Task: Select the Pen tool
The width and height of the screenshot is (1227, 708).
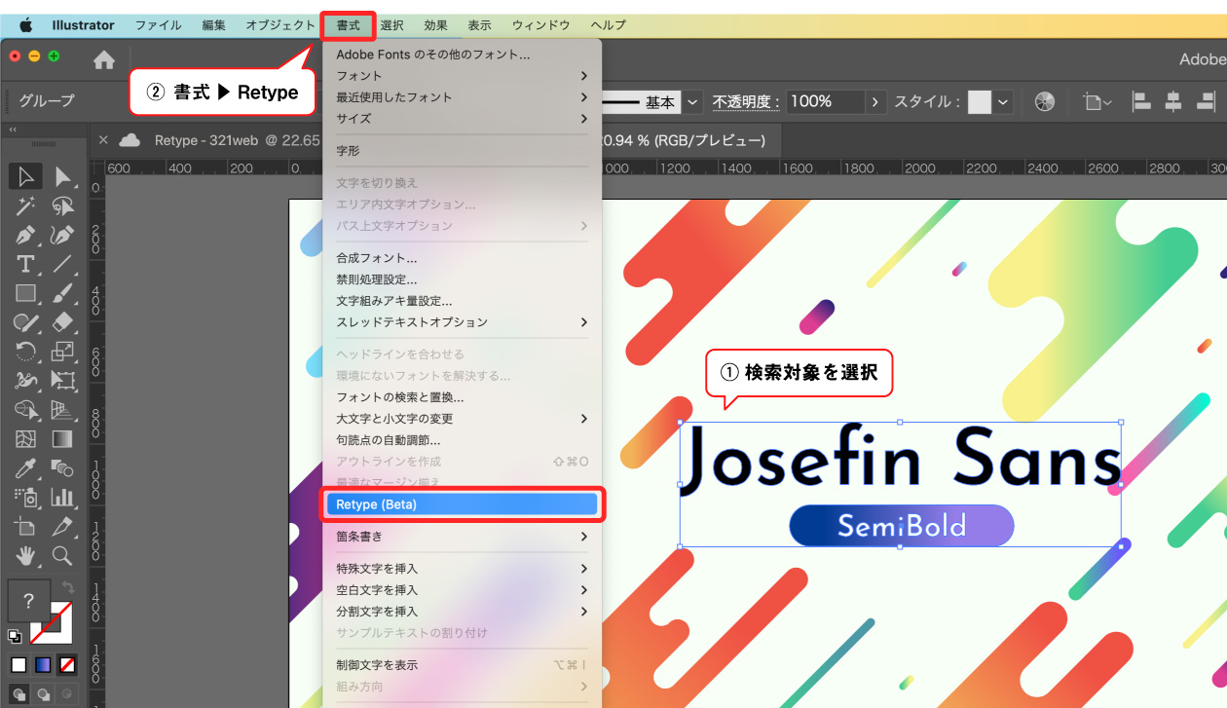Action: pos(26,235)
